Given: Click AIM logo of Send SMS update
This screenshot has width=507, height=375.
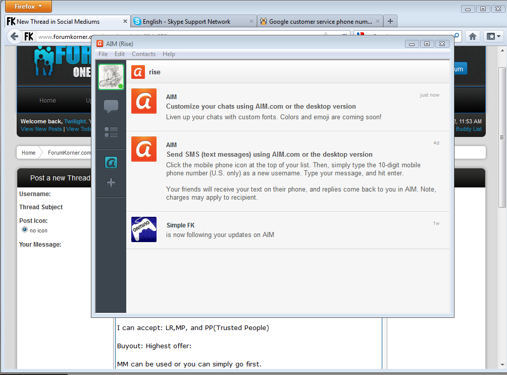Looking at the screenshot, I should pos(144,149).
